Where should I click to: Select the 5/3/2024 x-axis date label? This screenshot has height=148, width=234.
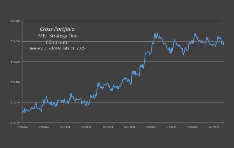click(x=65, y=127)
